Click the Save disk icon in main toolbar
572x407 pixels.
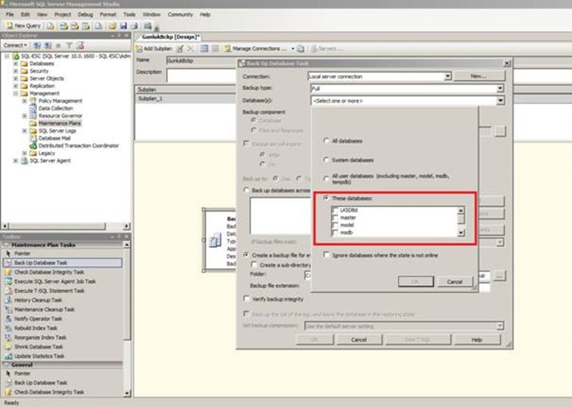click(x=123, y=26)
